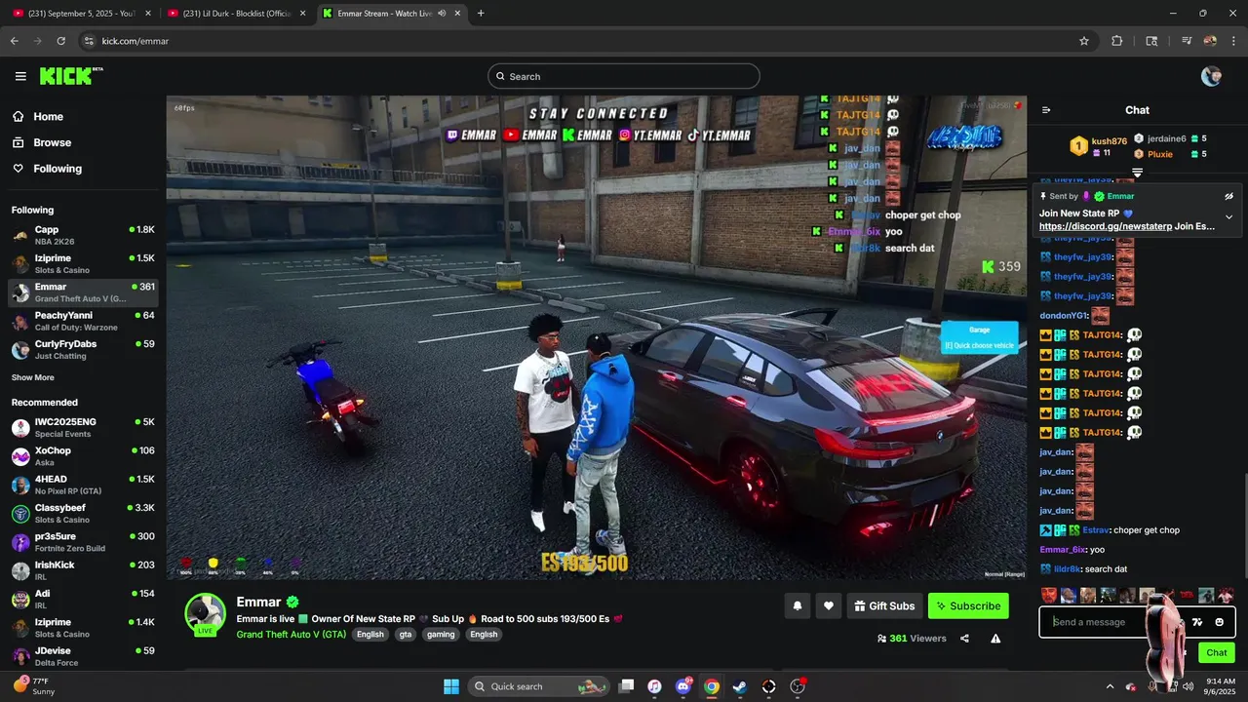
Task: Click Estrav username in chat
Action: pos(1096,530)
